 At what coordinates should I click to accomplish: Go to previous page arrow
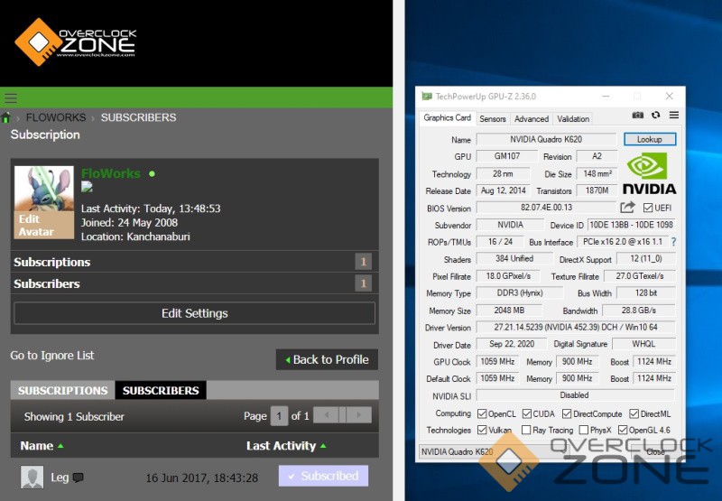(x=327, y=415)
